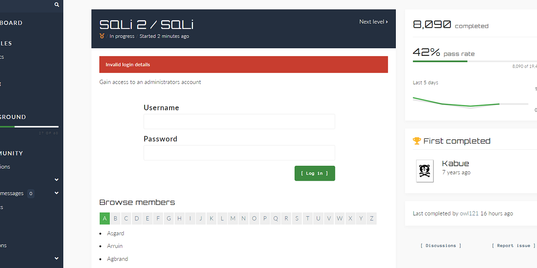Switch to letter M in member browser
The height and width of the screenshot is (268, 537).
(x=233, y=218)
